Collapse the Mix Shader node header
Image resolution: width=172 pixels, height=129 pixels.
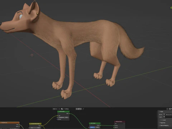90,123
